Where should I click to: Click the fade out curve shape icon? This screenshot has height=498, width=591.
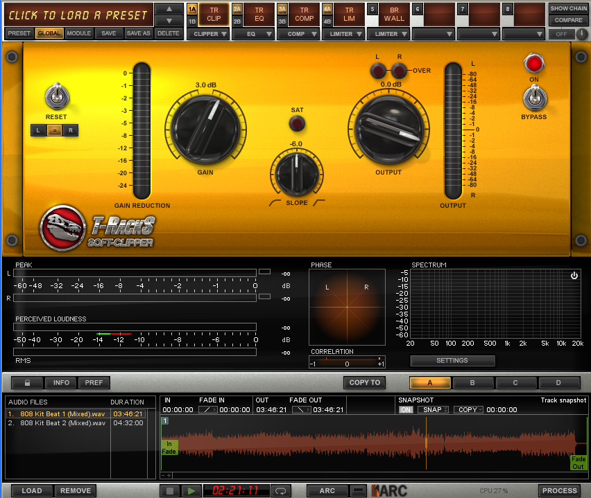tap(301, 409)
